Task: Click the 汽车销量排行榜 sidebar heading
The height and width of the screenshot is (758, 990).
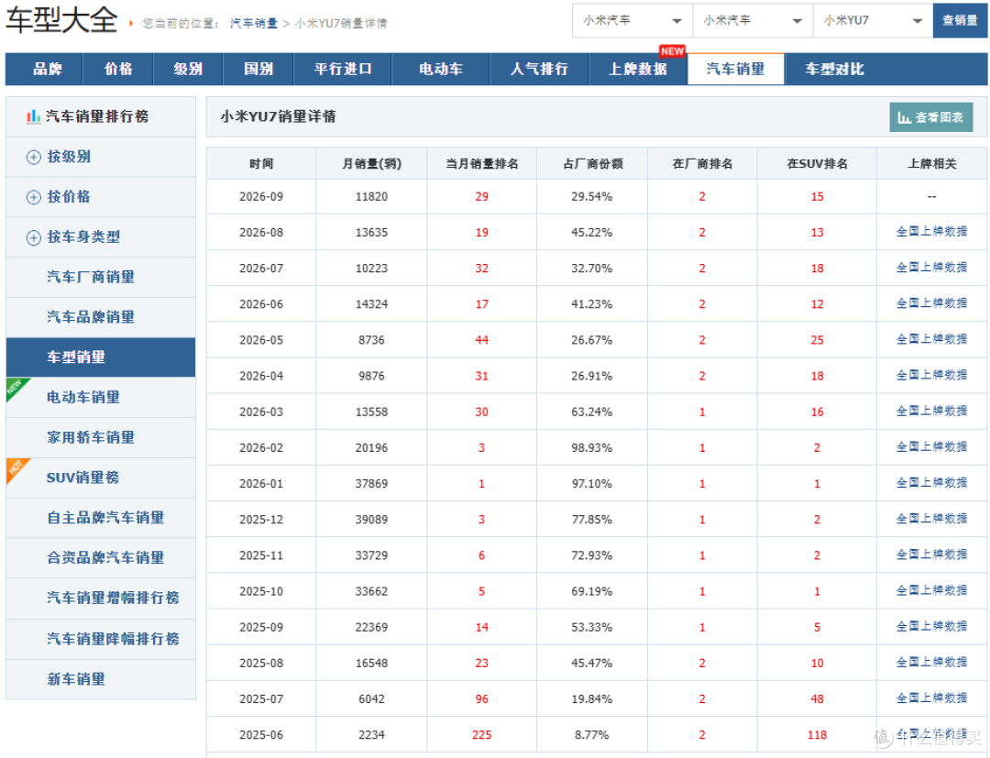Action: point(97,116)
